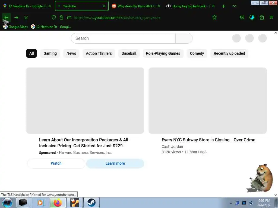The width and height of the screenshot is (278, 208).
Task: Click the rightmost circular header avatar placeholder
Action: pyautogui.click(x=263, y=38)
